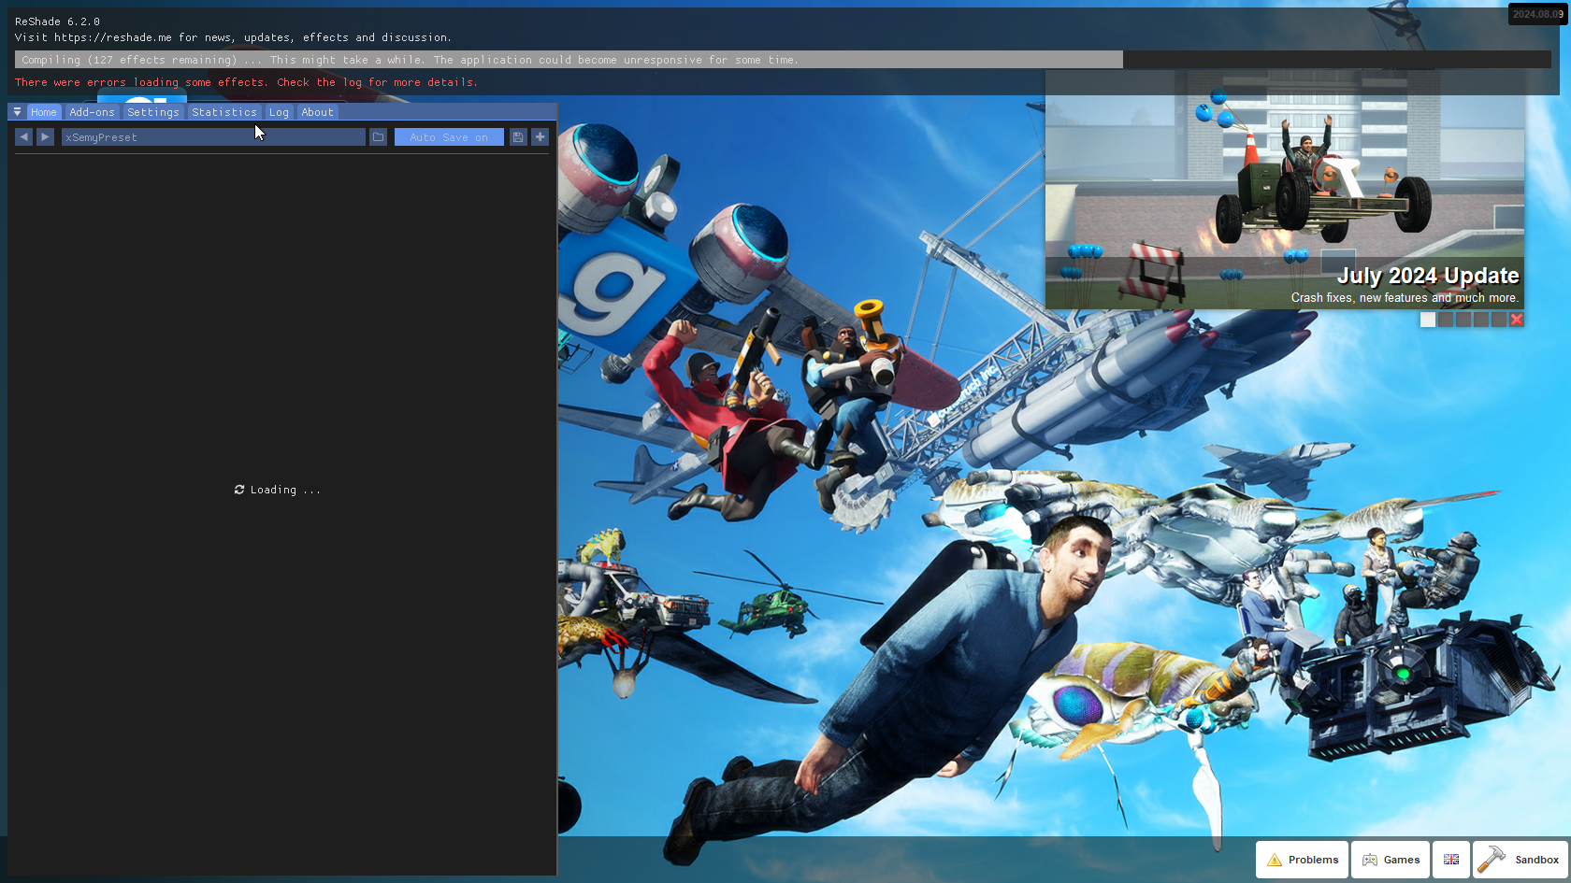Select the first news slide indicator
Image resolution: width=1571 pixels, height=883 pixels.
tap(1428, 320)
